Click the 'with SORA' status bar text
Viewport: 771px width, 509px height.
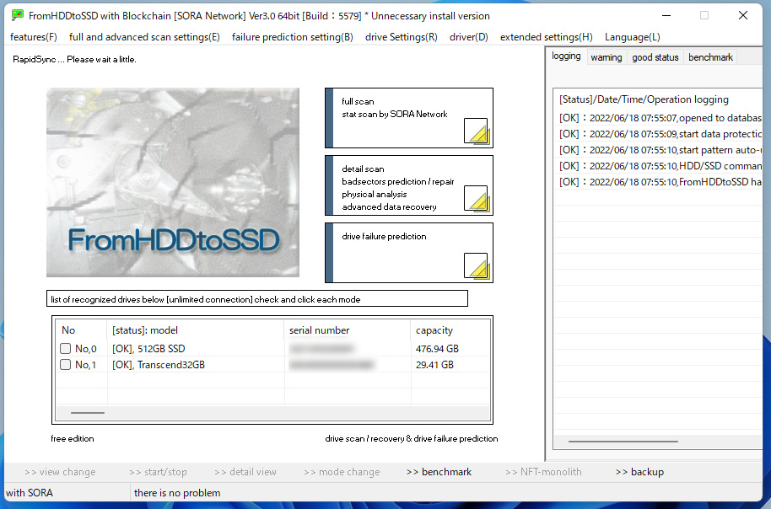[x=30, y=493]
